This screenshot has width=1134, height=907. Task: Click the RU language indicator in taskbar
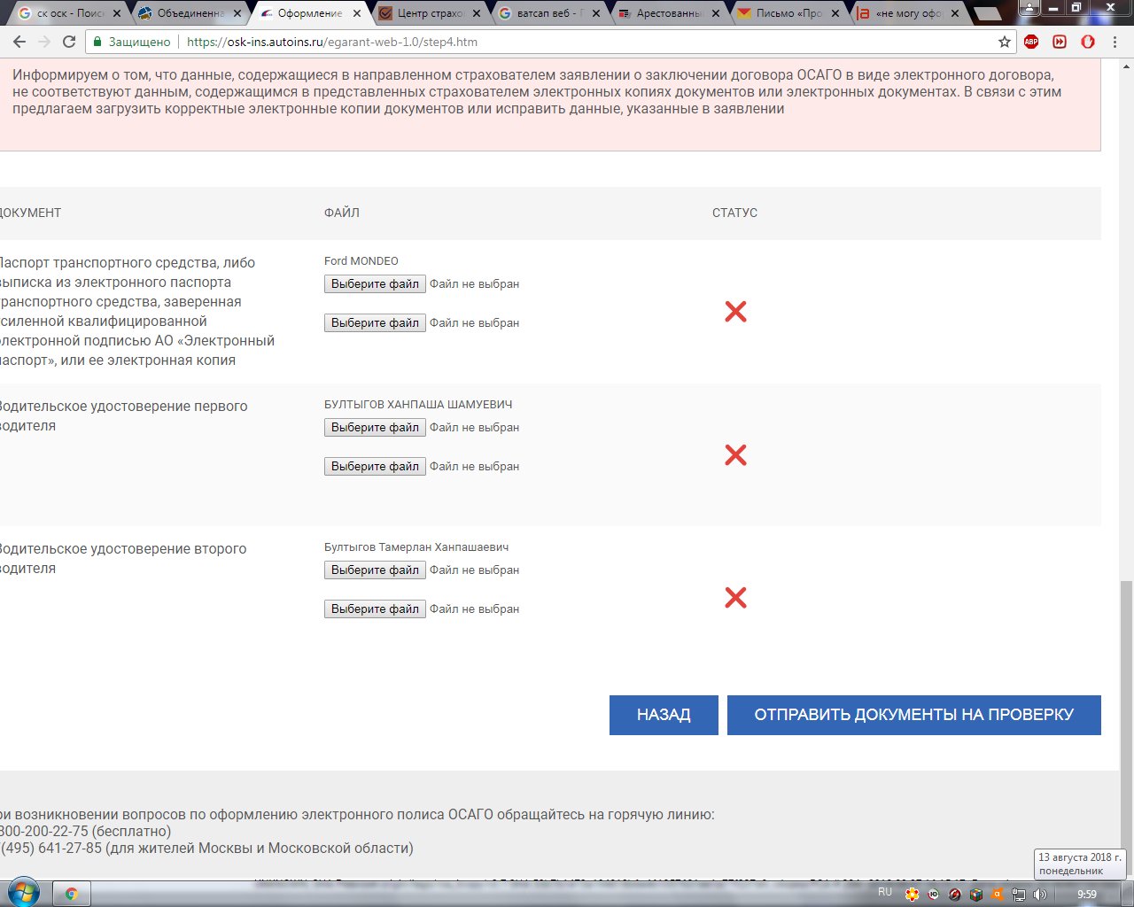pyautogui.click(x=884, y=892)
